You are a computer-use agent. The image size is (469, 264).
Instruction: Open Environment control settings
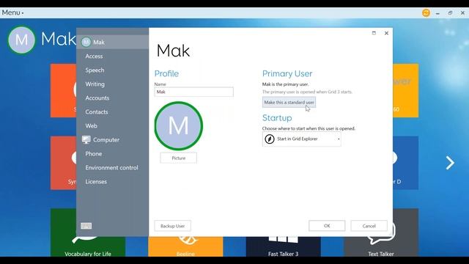pyautogui.click(x=111, y=168)
